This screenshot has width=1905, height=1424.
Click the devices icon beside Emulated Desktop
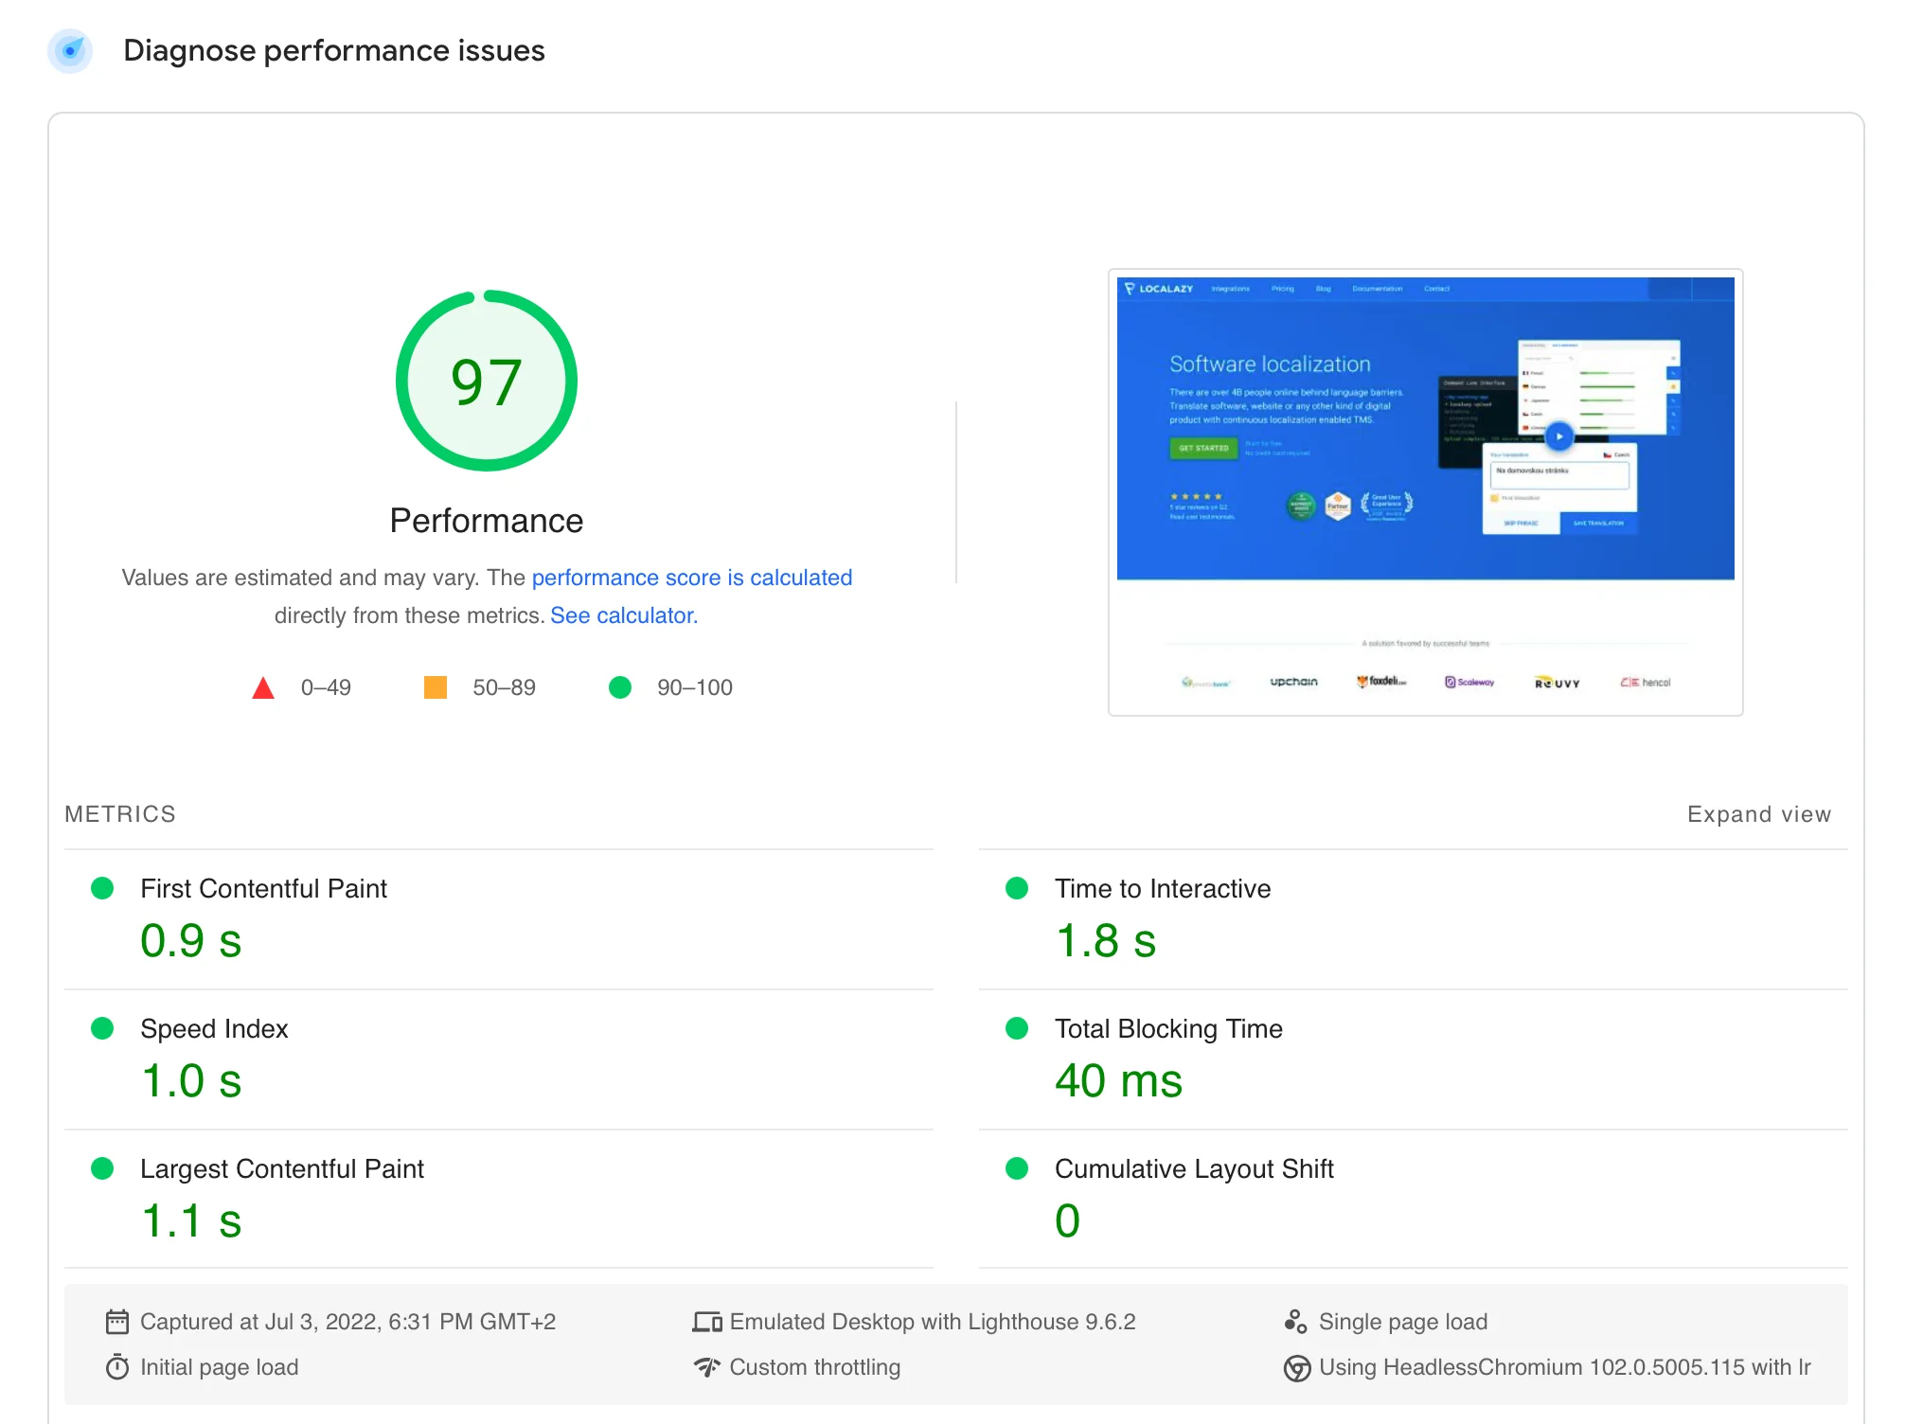tap(707, 1322)
